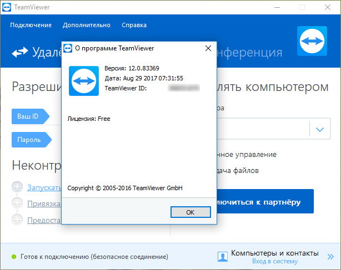Click the Готов к подключению status text

tap(94, 257)
